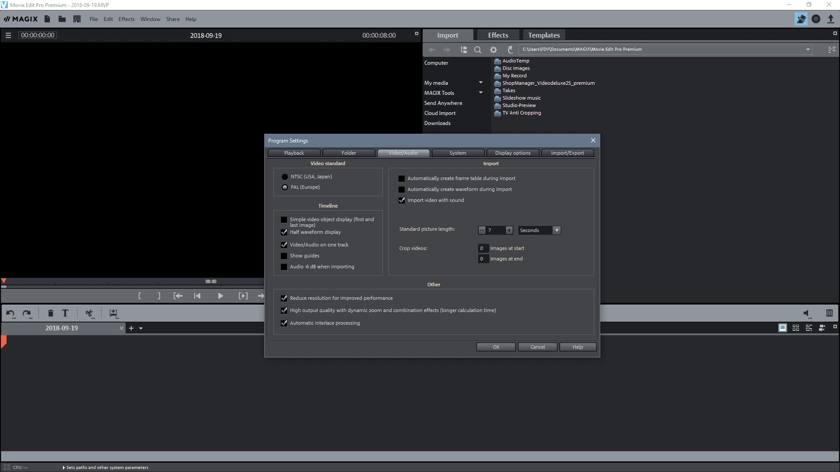This screenshot has height=472, width=840.
Task: Uncheck Import video with sound
Action: [x=402, y=200]
